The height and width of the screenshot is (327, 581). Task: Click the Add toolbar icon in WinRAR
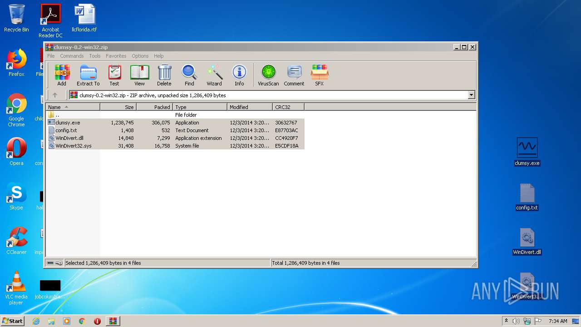pos(62,75)
